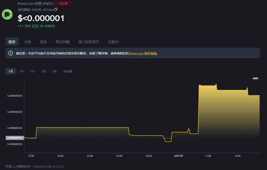Image resolution: width=267 pixels, height=170 pixels.
Task: Click the USD currency label on chart
Action: (x=255, y=78)
